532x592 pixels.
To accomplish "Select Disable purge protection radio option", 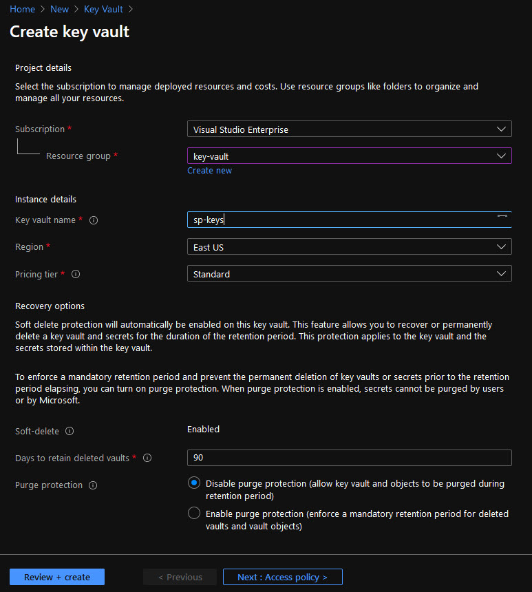I will 194,483.
